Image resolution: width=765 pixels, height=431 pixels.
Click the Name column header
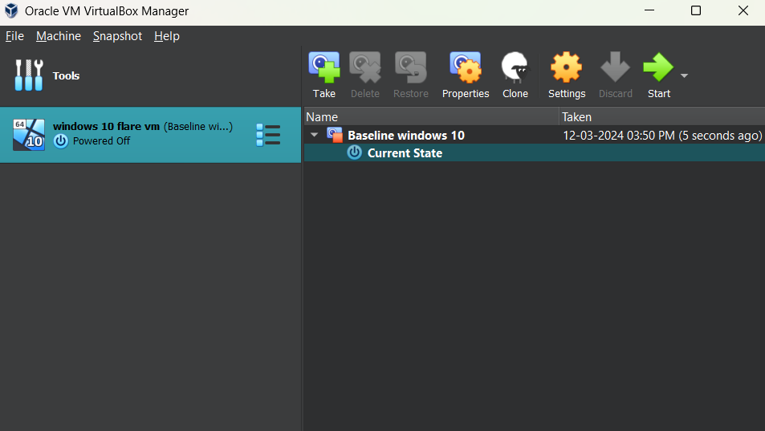(431, 117)
